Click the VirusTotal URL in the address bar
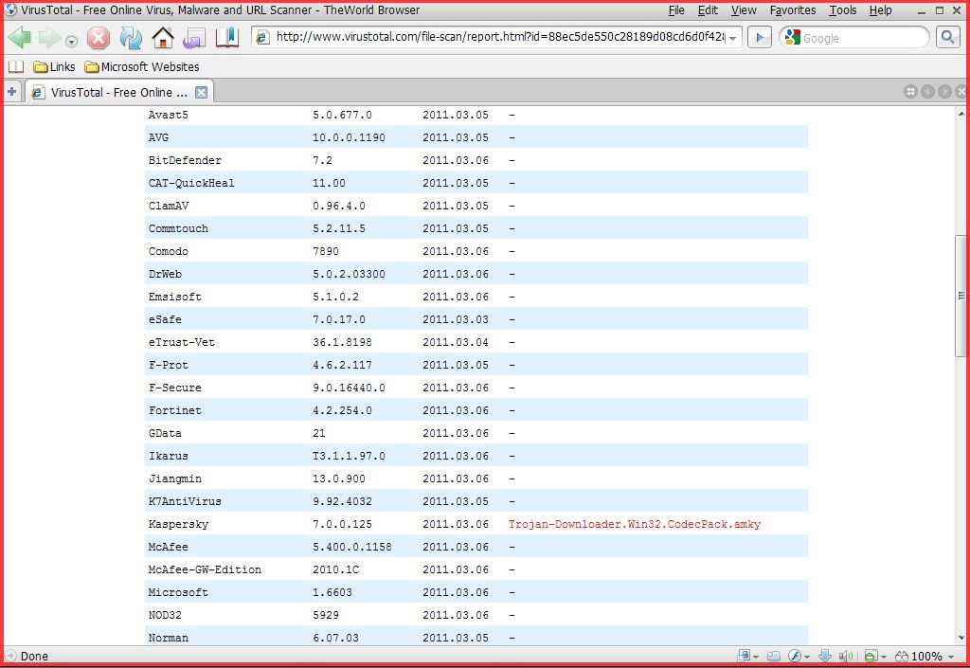The width and height of the screenshot is (970, 668). click(500, 37)
